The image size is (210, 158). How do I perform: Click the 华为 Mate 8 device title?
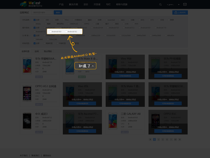(x=88, y=59)
